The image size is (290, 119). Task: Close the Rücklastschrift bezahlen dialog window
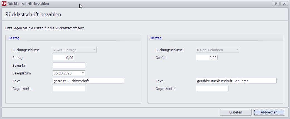284,4
